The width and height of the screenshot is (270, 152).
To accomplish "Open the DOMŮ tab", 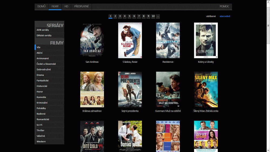I will click(42, 6).
